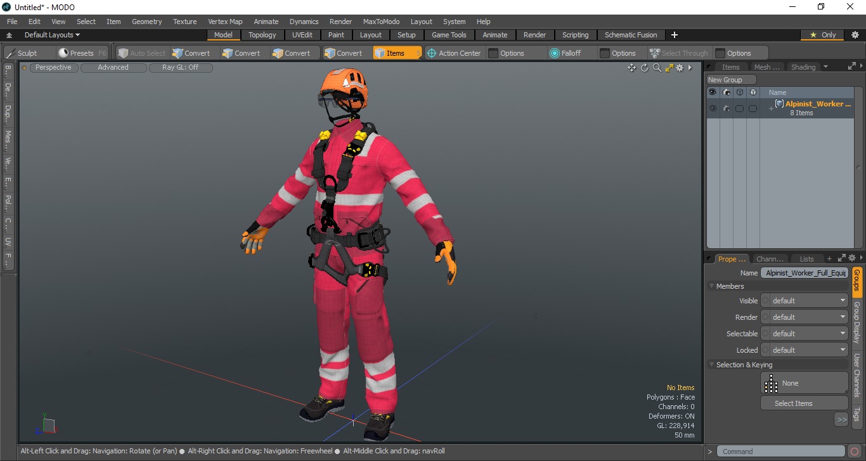The image size is (866, 461).
Task: Click the Advanced shading button
Action: pyautogui.click(x=113, y=67)
